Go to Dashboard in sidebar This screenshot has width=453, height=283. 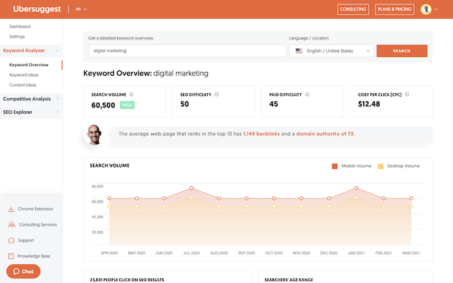point(19,26)
